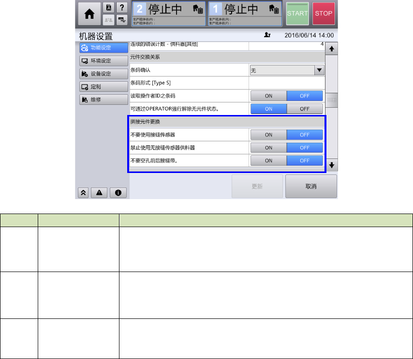The image size is (413, 359).
Task: Click the 环境设定 monitor icon
Action: [85, 61]
